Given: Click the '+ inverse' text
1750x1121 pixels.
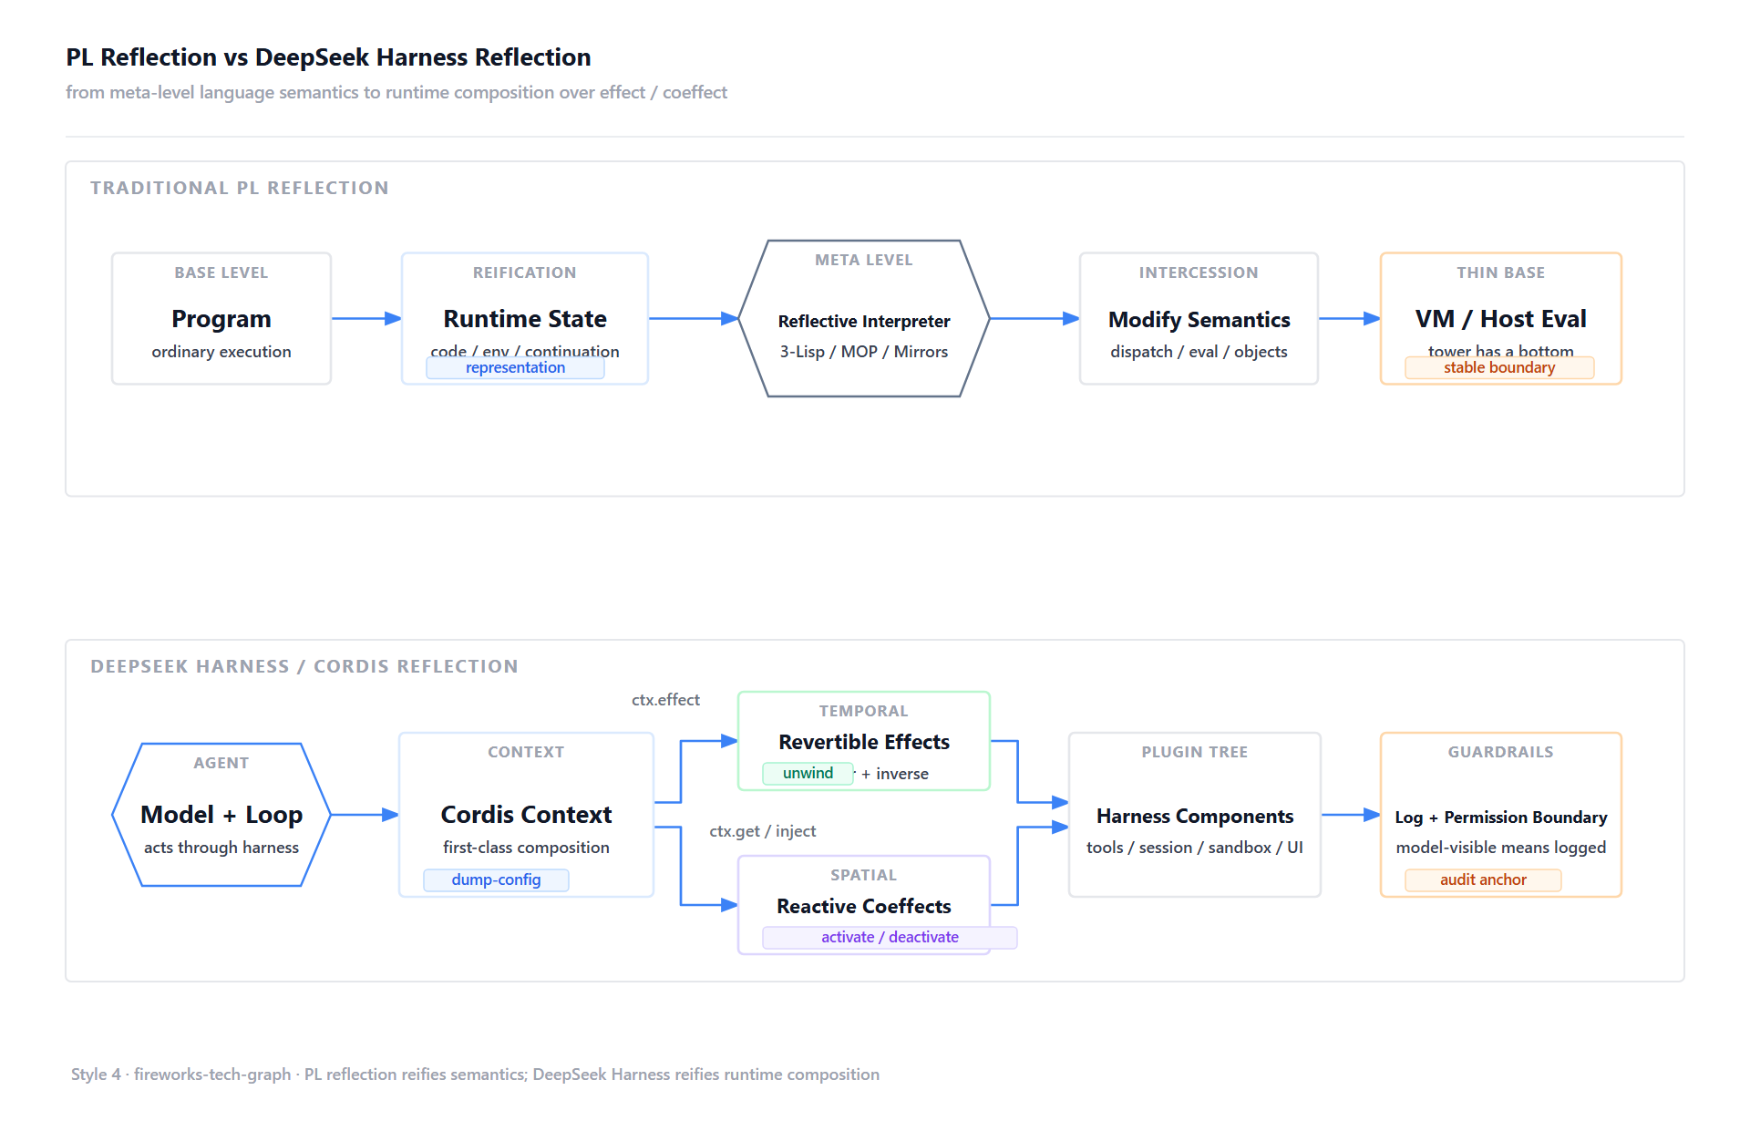Looking at the screenshot, I should 895,774.
